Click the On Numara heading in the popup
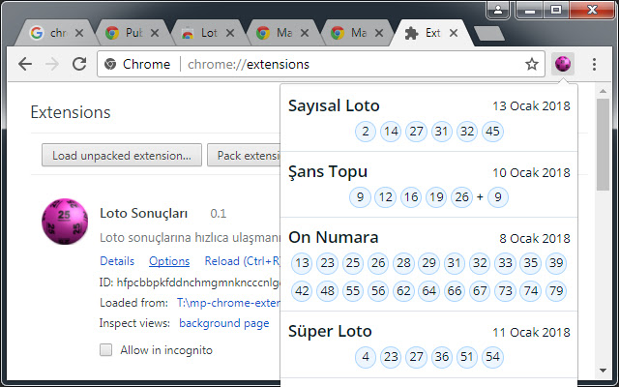Image resolution: width=619 pixels, height=387 pixels. [333, 237]
